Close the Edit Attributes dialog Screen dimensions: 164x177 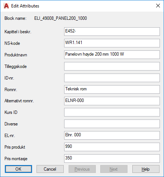coord(158,6)
